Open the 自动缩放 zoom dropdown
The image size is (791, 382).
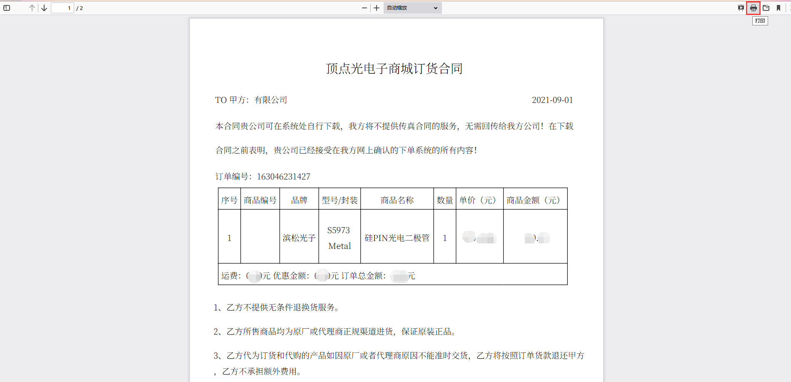pyautogui.click(x=412, y=8)
